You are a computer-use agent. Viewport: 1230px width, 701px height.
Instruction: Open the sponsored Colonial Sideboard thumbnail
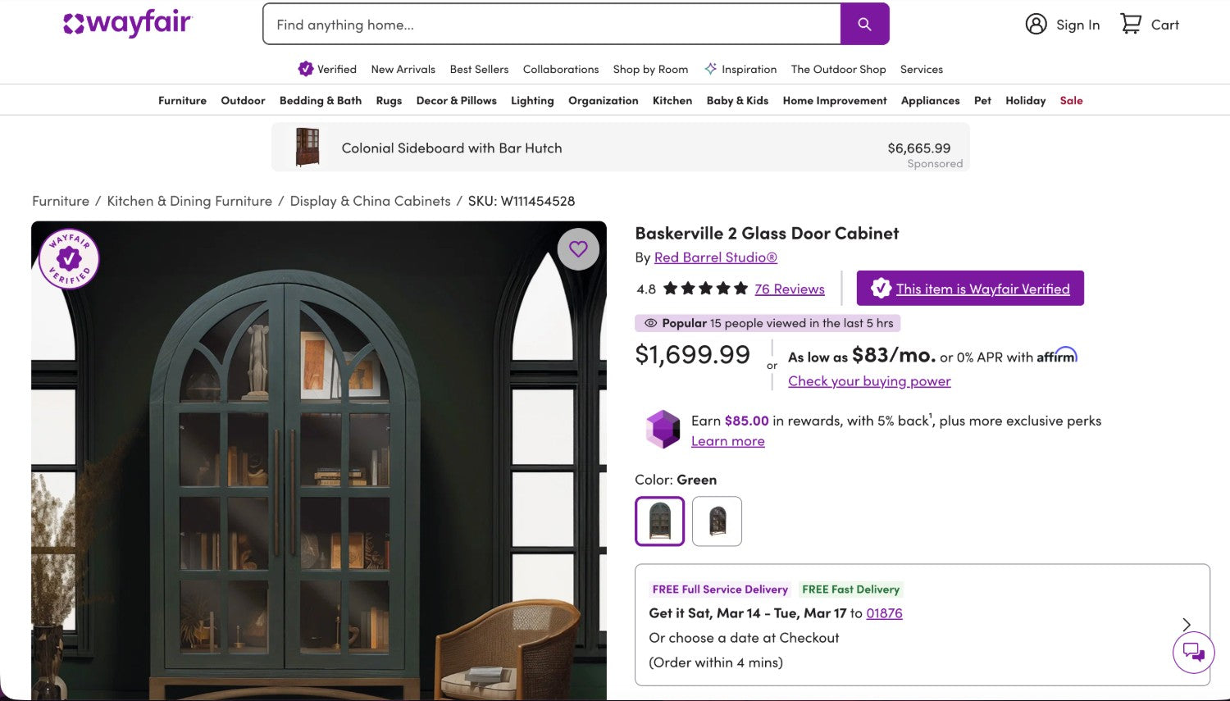coord(307,148)
